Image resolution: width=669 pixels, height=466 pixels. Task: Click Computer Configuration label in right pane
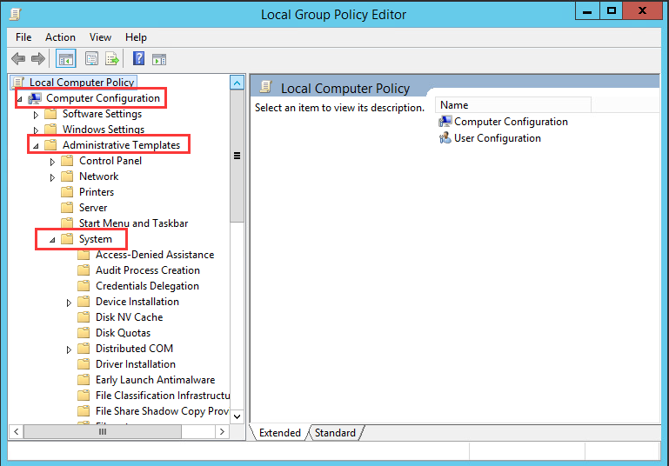(x=511, y=122)
